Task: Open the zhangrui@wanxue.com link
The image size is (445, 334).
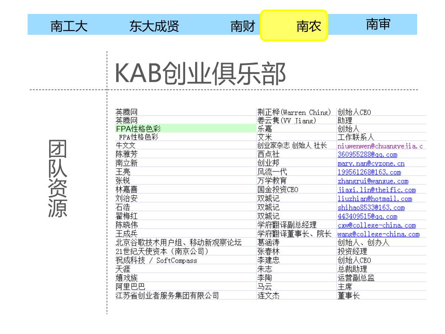Action: tap(373, 181)
